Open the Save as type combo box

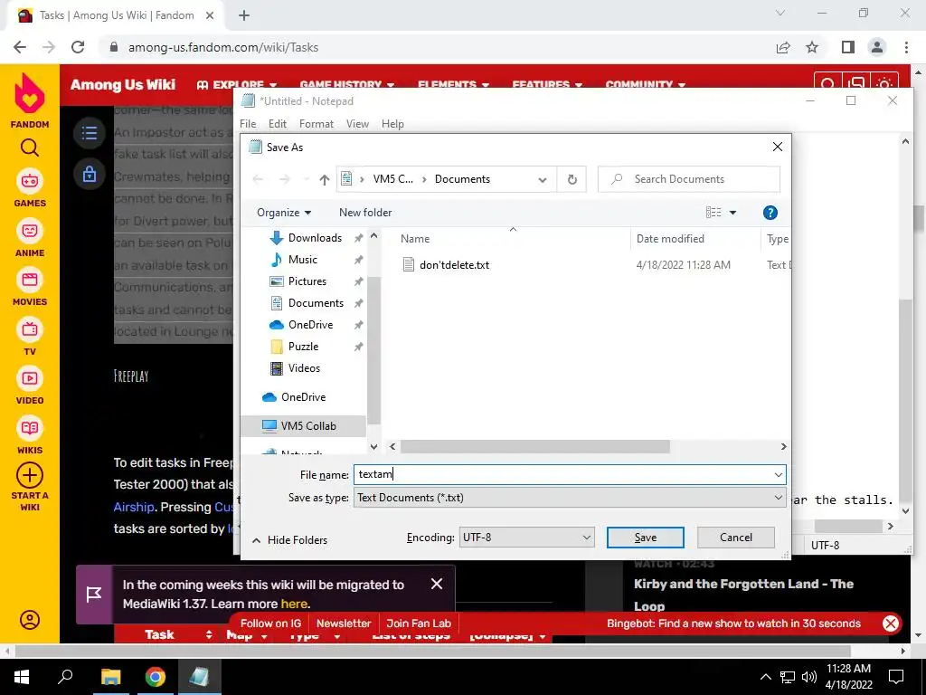[x=570, y=498]
